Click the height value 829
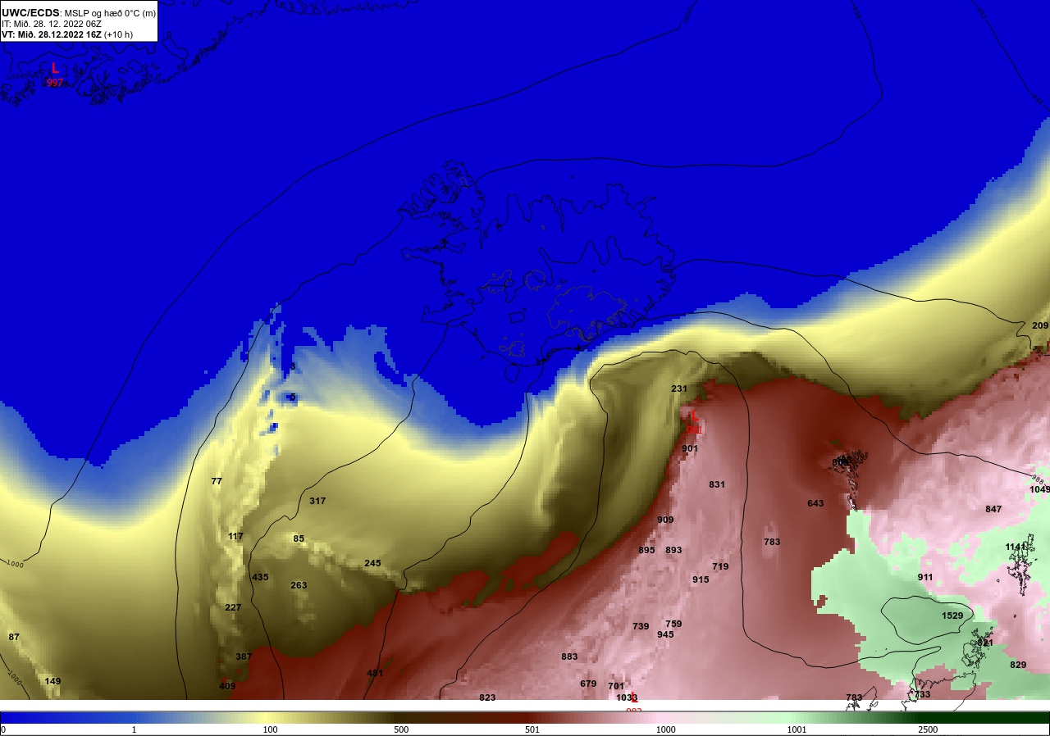This screenshot has height=736, width=1050. 1018,665
